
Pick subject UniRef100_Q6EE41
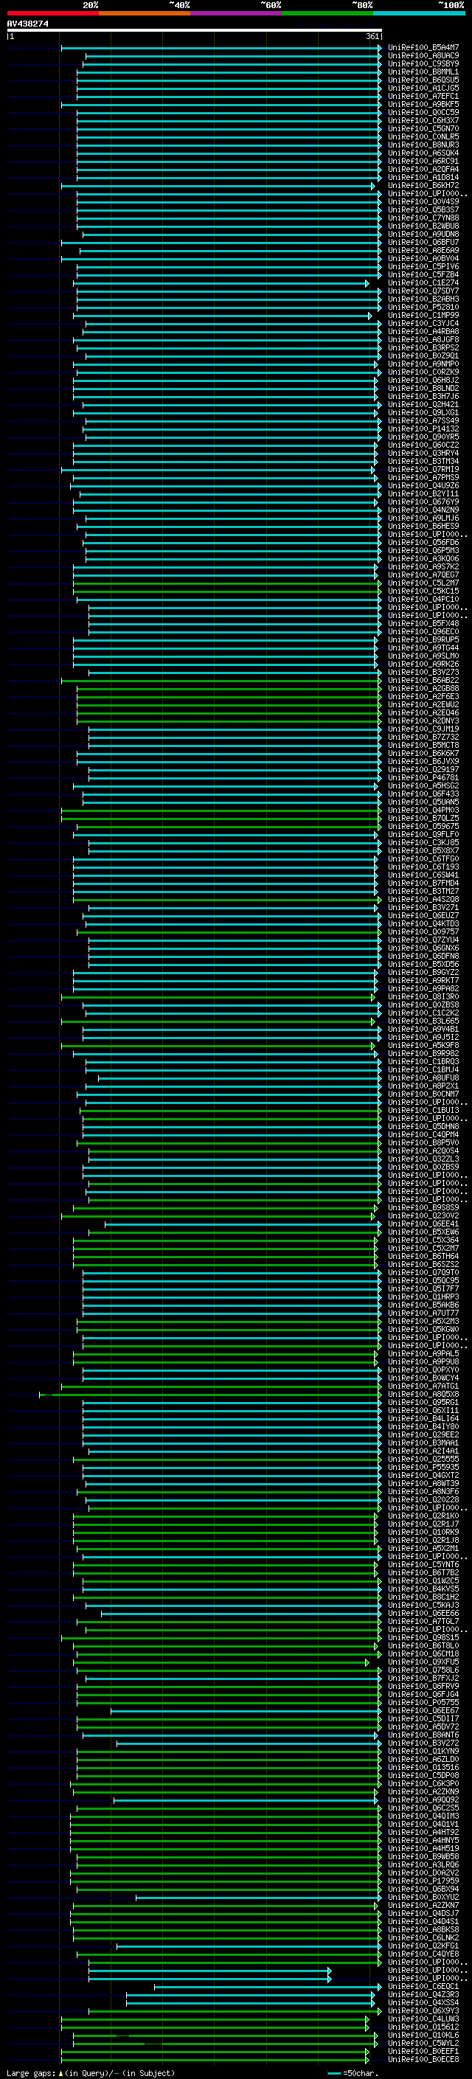tap(423, 1224)
